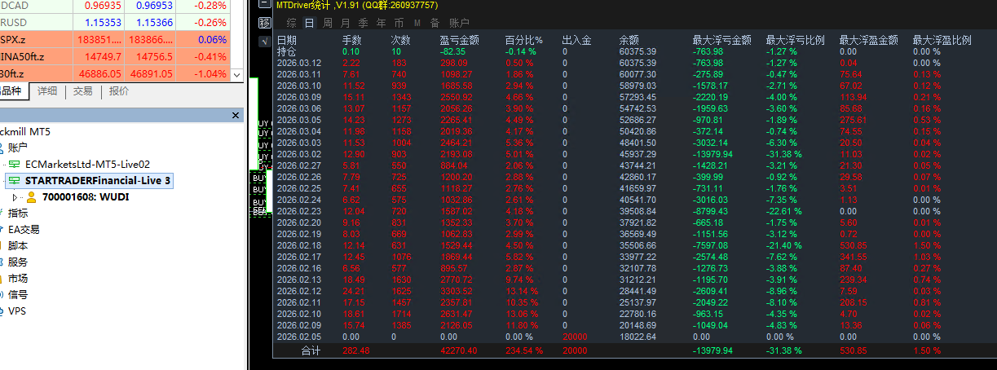Open the VPS tree node
The width and height of the screenshot is (997, 370).
click(x=17, y=311)
